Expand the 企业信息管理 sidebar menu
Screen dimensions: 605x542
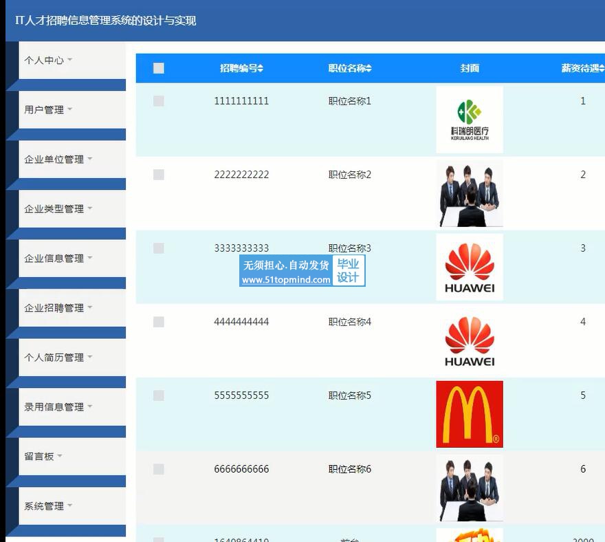[x=72, y=258]
